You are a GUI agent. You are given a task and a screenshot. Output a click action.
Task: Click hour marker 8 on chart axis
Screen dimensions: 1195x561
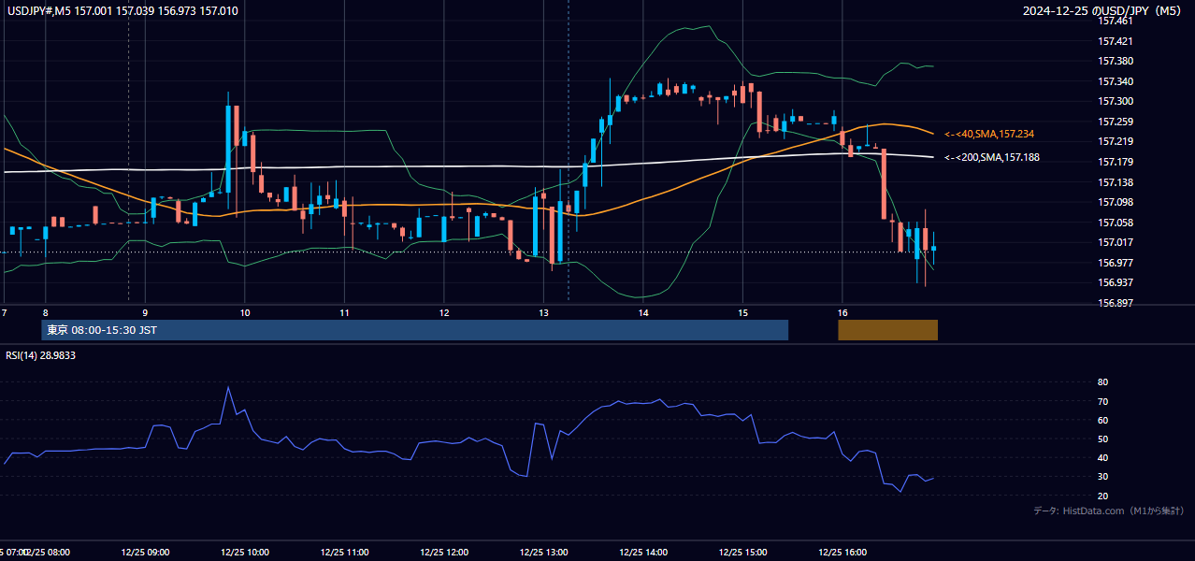coord(45,313)
